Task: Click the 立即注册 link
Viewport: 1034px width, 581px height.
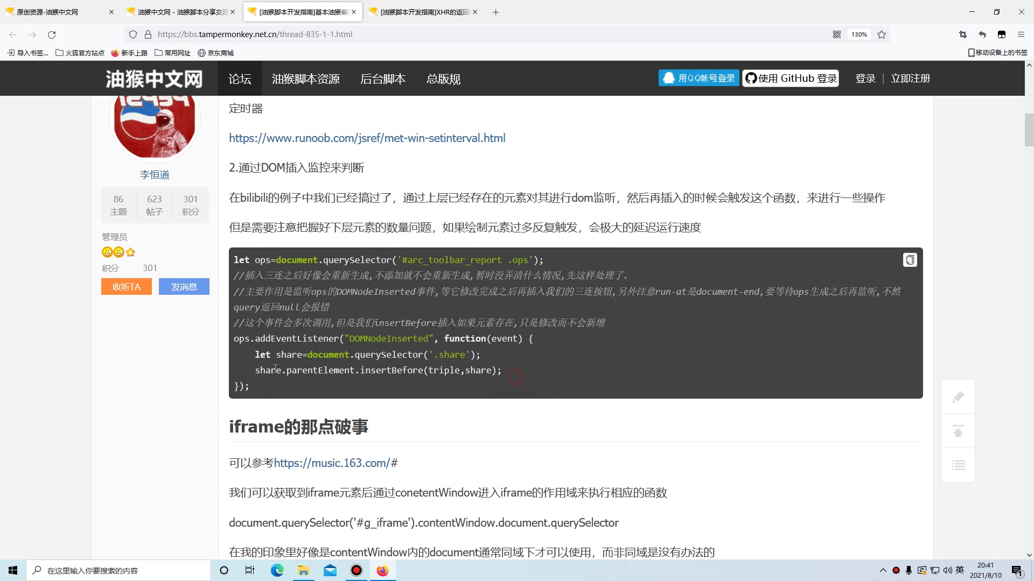Action: pos(910,79)
